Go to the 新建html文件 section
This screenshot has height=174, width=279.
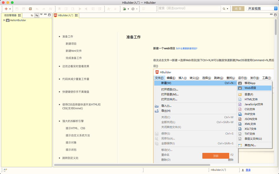[74, 51]
